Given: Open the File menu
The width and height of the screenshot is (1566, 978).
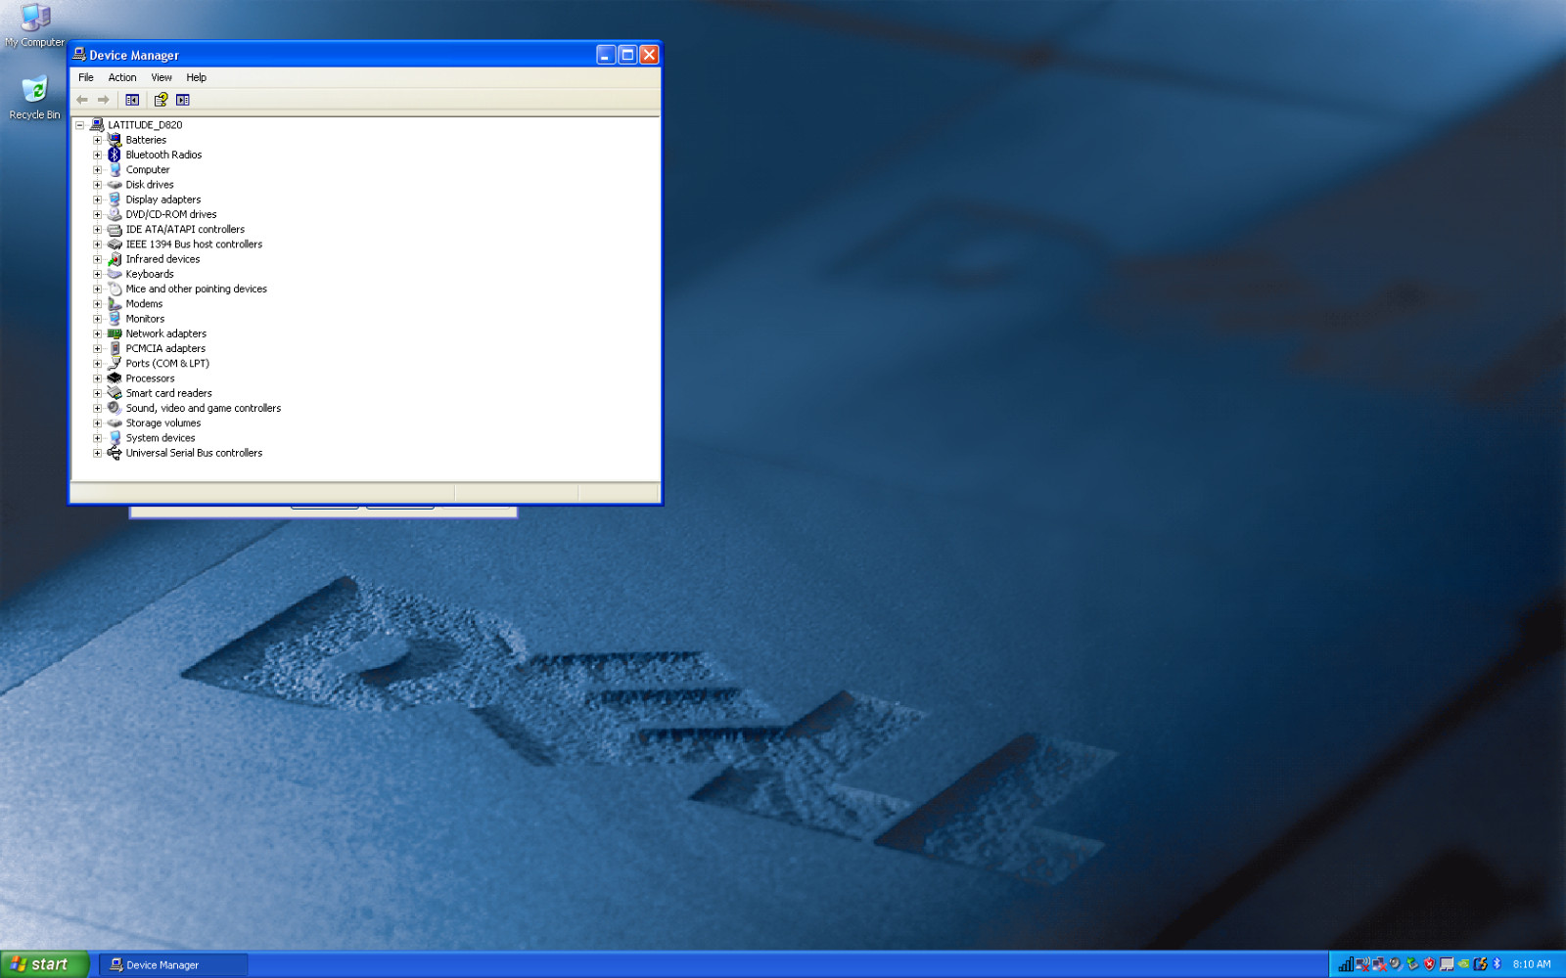Looking at the screenshot, I should click(86, 77).
